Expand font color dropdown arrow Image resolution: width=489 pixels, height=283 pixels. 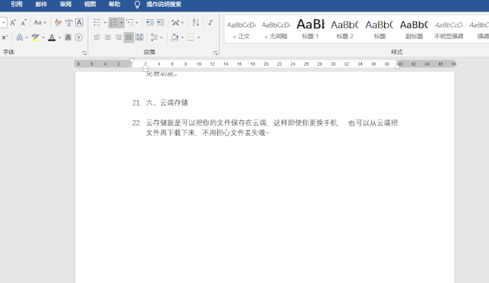coord(59,37)
